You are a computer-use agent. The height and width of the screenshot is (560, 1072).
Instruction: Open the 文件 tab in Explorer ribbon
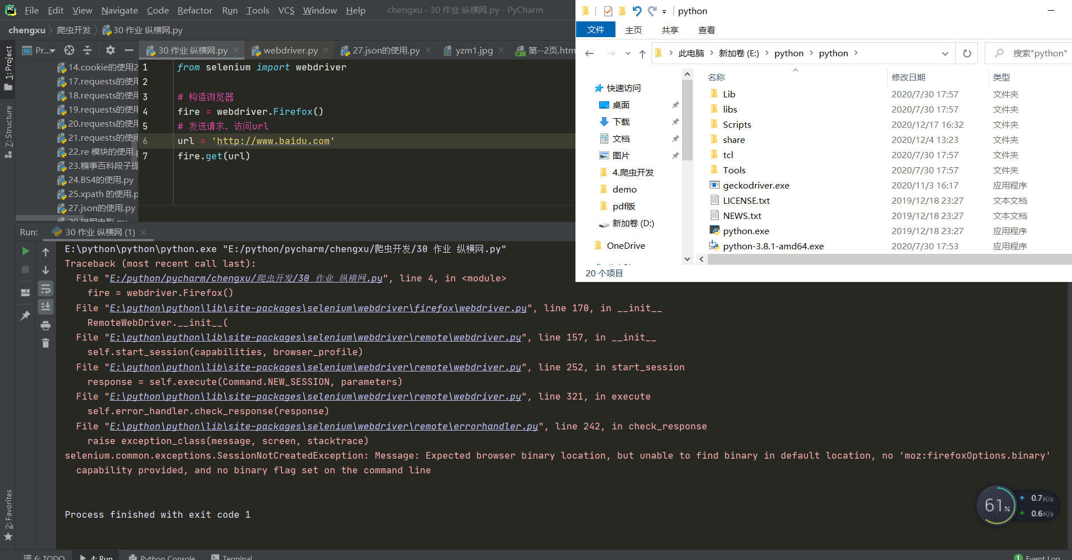tap(596, 29)
